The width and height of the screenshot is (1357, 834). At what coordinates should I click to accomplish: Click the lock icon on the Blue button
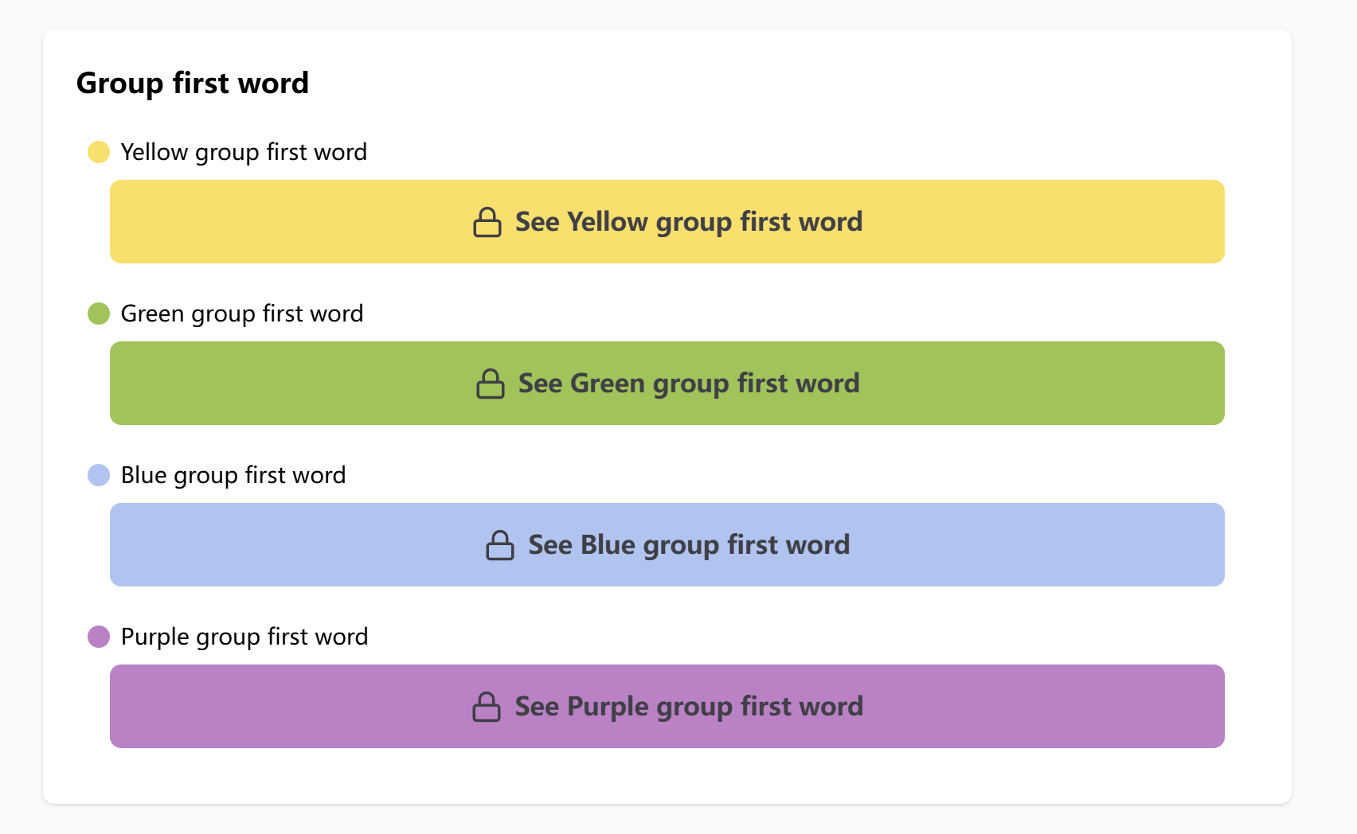pyautogui.click(x=499, y=545)
